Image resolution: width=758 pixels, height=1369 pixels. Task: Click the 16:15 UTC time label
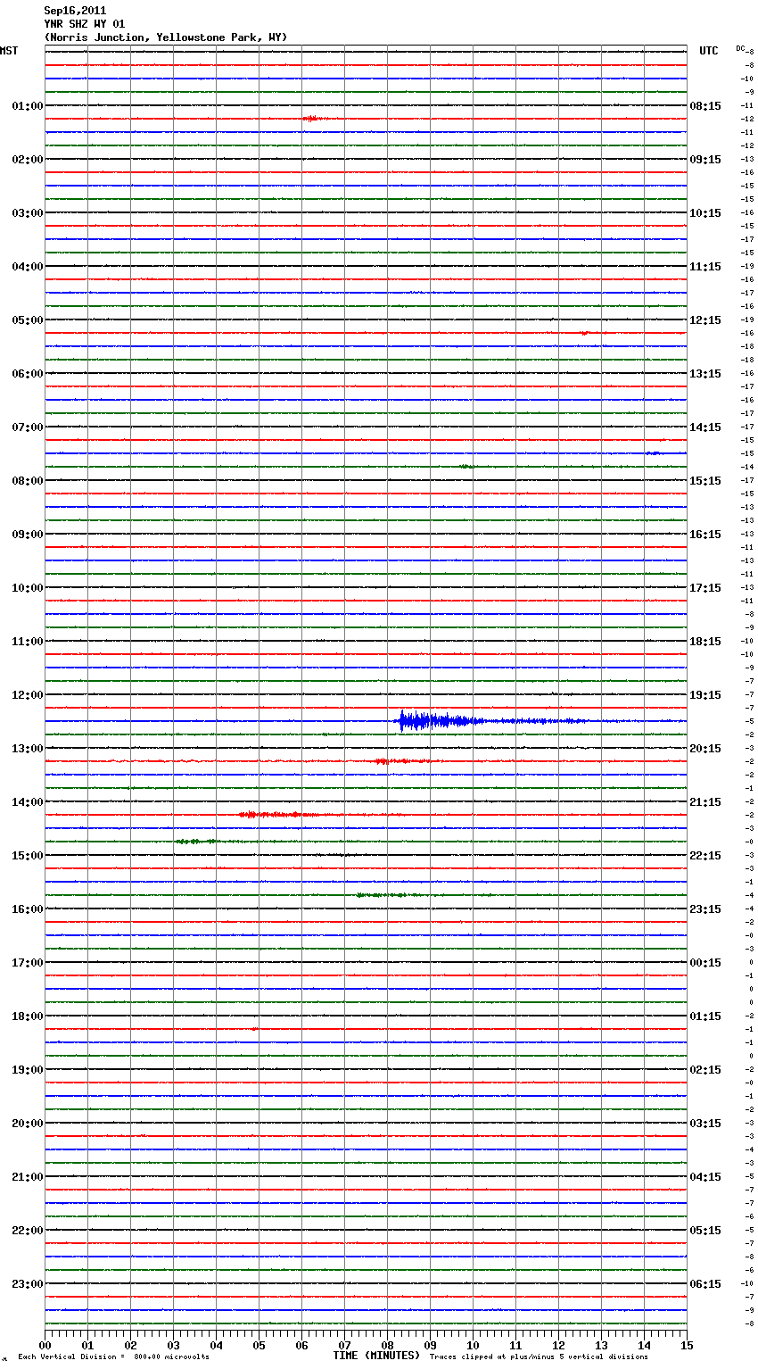point(705,534)
